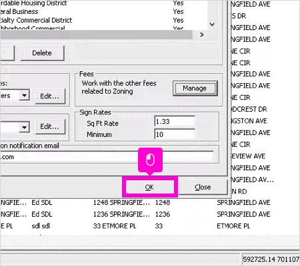Click horizontal scrollbar right arrow

201,35
